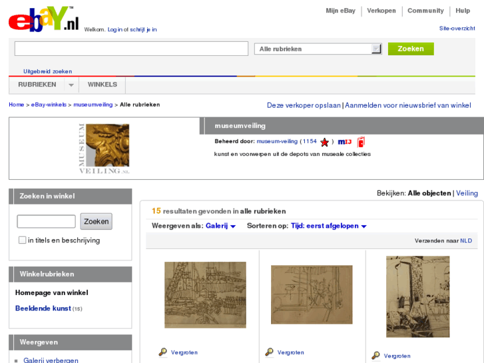Screen dimensions: 484x363
Task: Open 'Community' in top navigation
Action: point(425,11)
